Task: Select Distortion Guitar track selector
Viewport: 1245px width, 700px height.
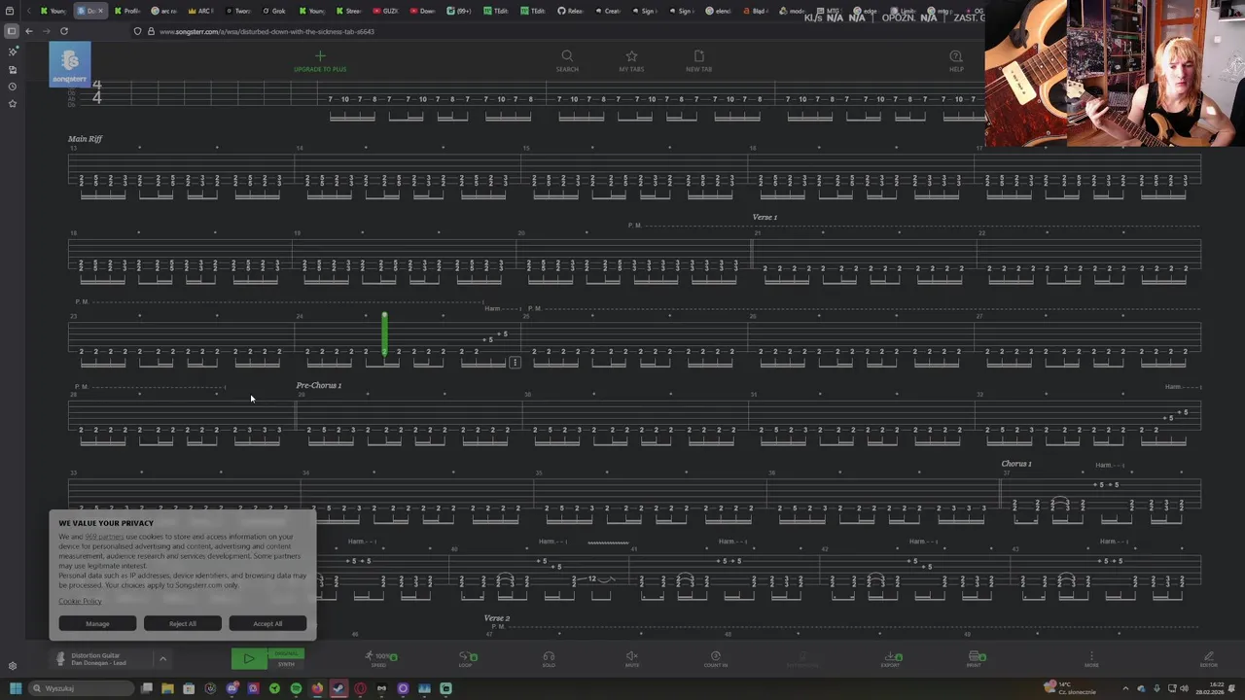Action: pyautogui.click(x=102, y=659)
